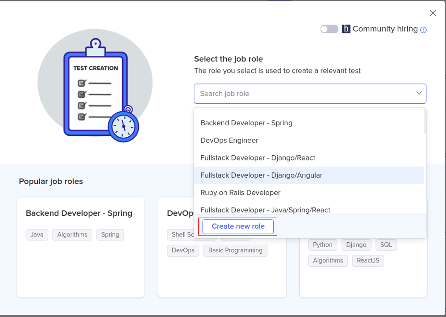Close the test creation dialog

(x=433, y=13)
